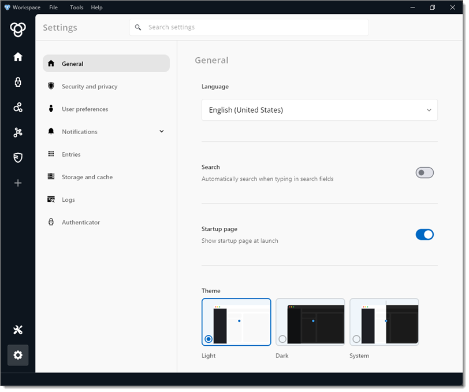Click the bell icon beside Notifications
This screenshot has width=469, height=392.
(x=51, y=131)
